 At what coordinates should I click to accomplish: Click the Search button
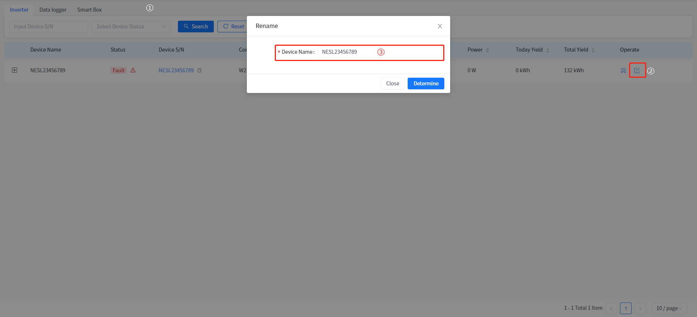coord(196,27)
